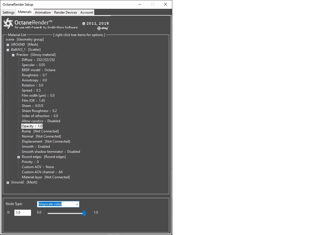
Task: Close the OctaneRender Setup window
Action: tap(165, 4)
